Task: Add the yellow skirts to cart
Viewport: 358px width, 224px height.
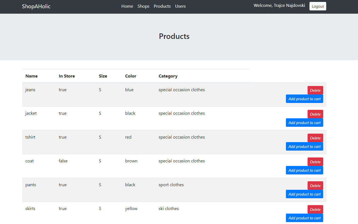Action: [304, 218]
